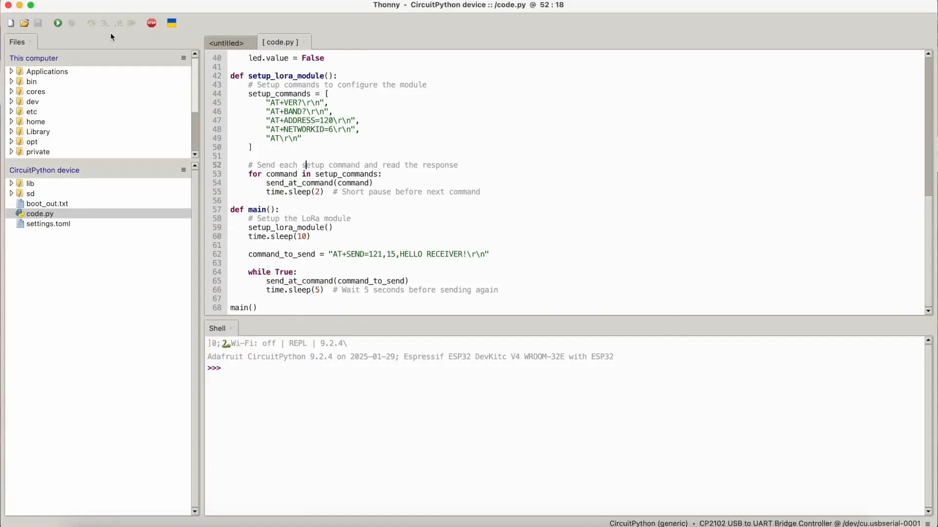Click scroll-up arrow of This computer list
This screenshot has width=938, height=527.
click(x=195, y=54)
